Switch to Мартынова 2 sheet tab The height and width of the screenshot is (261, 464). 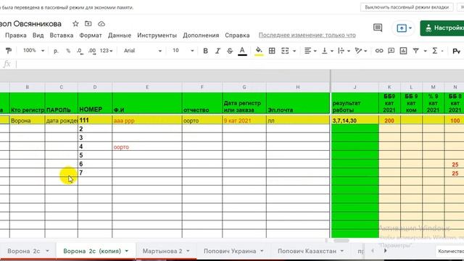[x=162, y=251]
